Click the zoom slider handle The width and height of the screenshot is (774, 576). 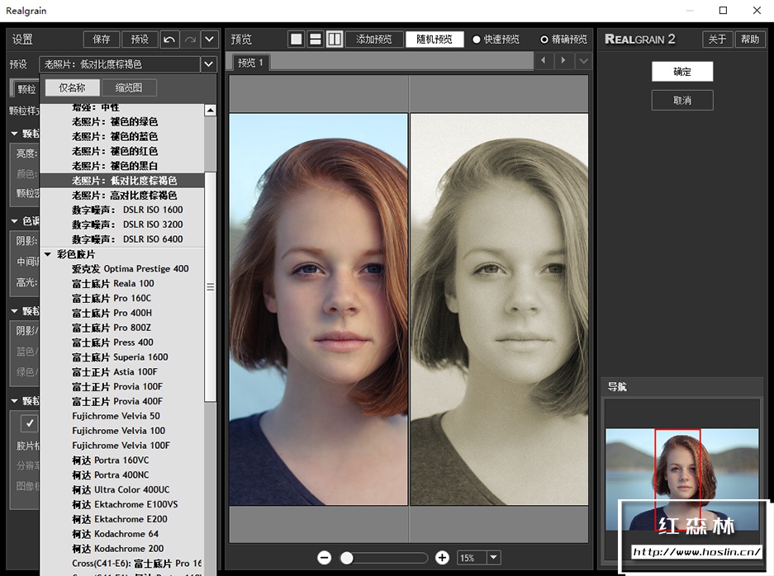[347, 558]
